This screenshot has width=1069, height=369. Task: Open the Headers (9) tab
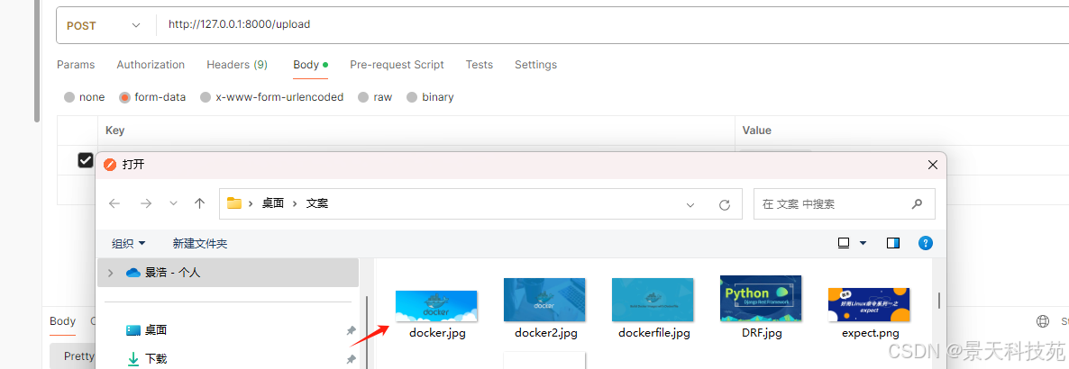tap(237, 65)
